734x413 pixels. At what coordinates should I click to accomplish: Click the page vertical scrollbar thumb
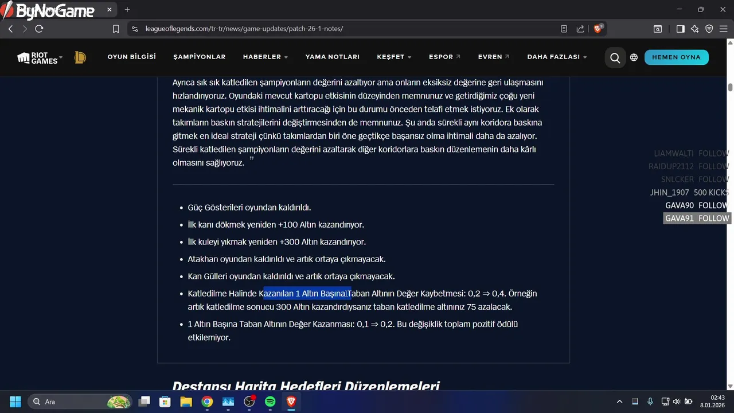tap(730, 87)
